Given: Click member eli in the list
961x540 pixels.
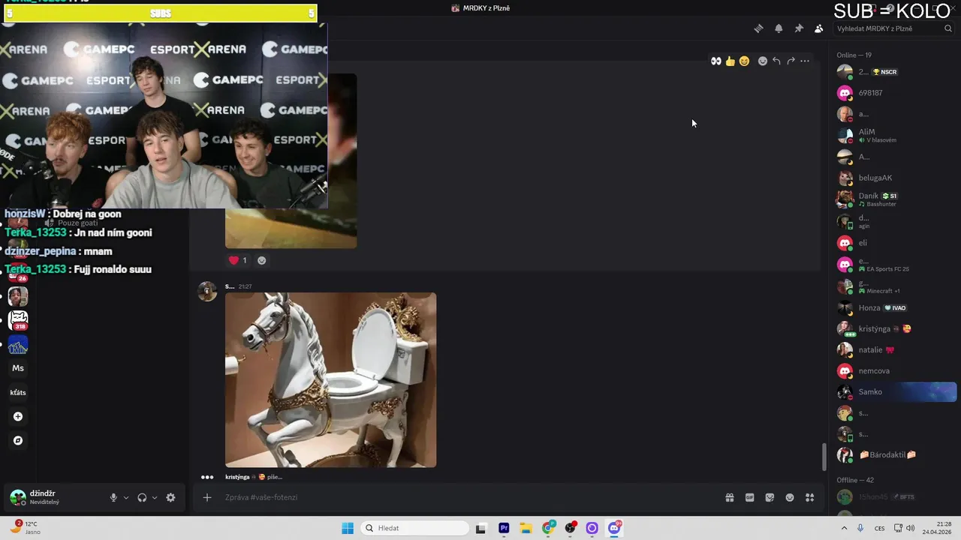Looking at the screenshot, I should click(896, 243).
